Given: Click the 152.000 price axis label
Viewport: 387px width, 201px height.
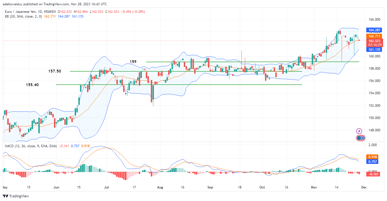Looking at the screenshot, I should point(375,106).
